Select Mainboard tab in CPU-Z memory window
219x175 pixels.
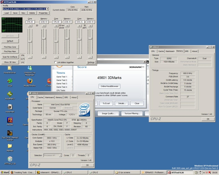(170, 51)
